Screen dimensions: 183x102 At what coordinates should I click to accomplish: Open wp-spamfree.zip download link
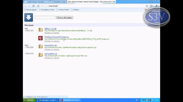pyautogui.click(x=51, y=54)
